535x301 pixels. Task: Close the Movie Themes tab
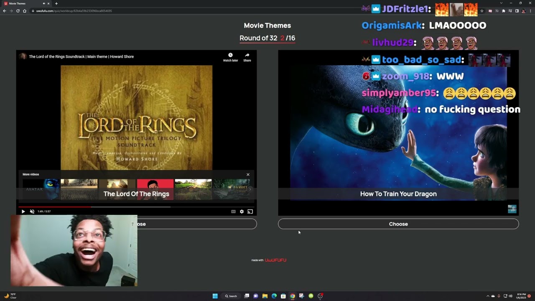point(48,3)
